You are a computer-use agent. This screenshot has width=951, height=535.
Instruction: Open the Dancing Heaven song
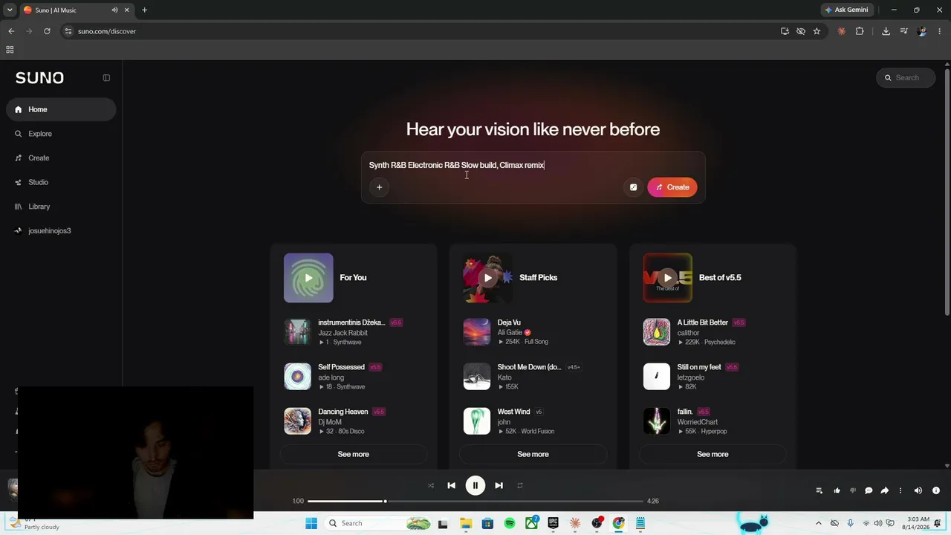point(343,412)
